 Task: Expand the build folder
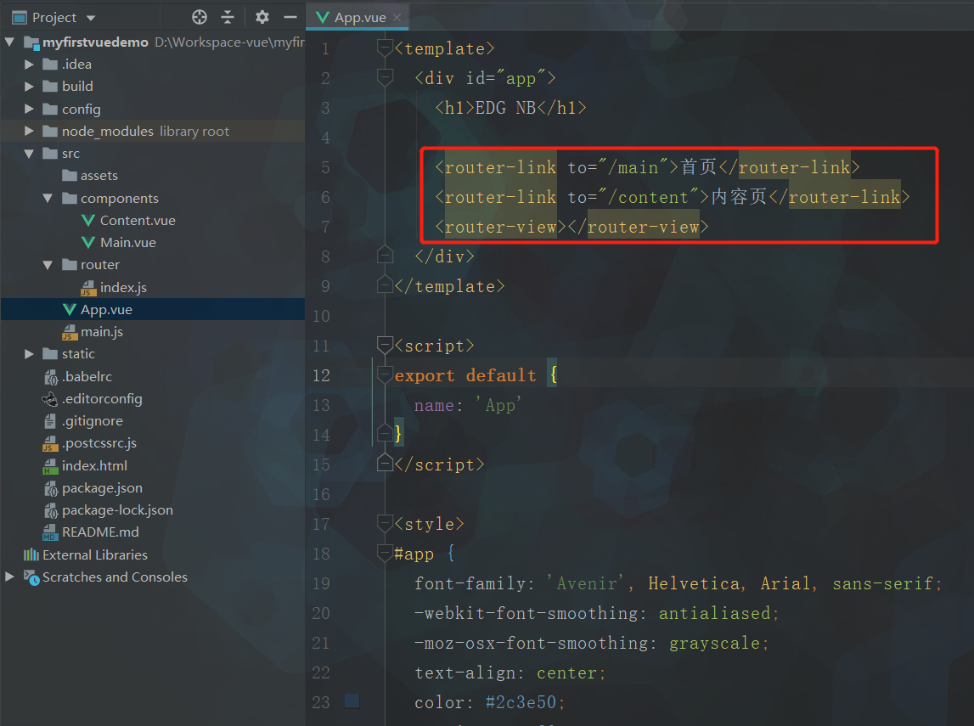(29, 87)
